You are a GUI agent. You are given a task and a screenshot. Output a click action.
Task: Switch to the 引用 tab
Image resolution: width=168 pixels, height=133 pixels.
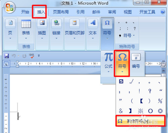[x=80, y=12]
